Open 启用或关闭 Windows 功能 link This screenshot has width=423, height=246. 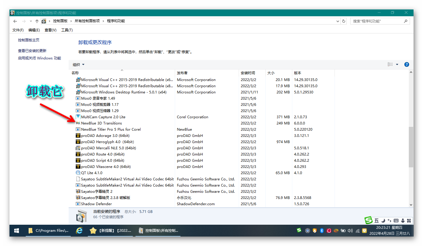click(x=39, y=58)
